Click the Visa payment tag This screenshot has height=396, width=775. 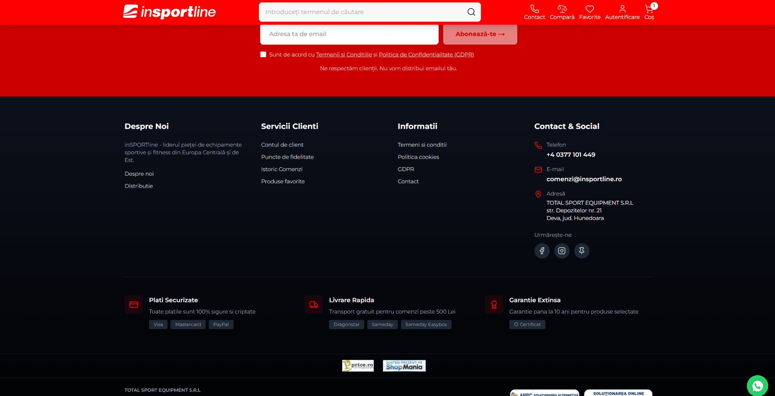click(x=158, y=325)
